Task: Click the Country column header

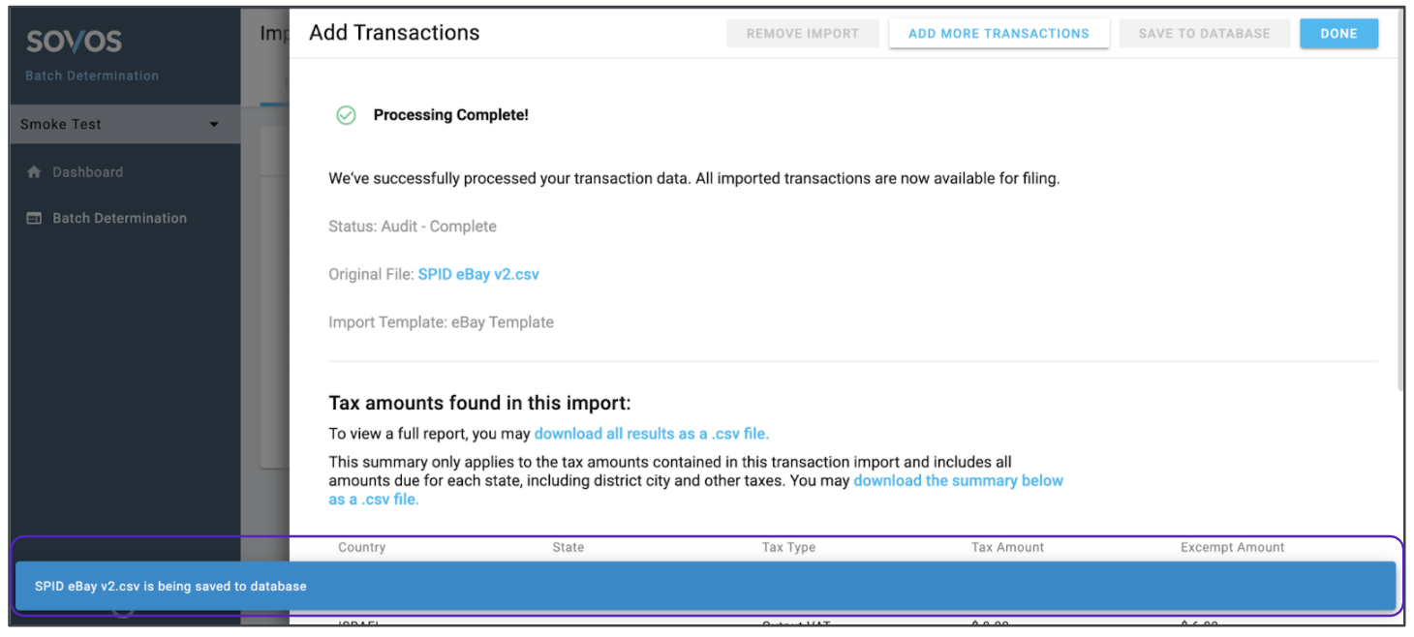Action: 362,548
